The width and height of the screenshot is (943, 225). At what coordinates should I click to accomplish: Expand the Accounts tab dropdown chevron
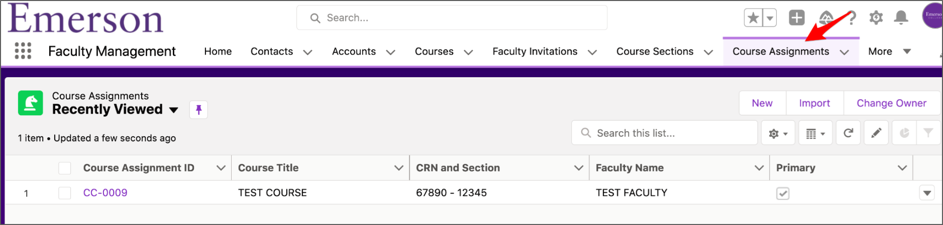point(390,52)
